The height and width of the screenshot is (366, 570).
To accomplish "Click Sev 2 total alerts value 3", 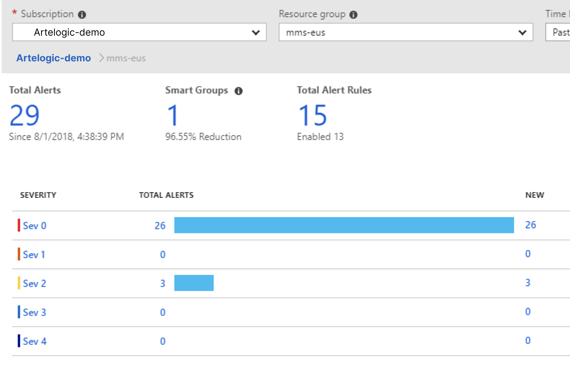I will (163, 284).
